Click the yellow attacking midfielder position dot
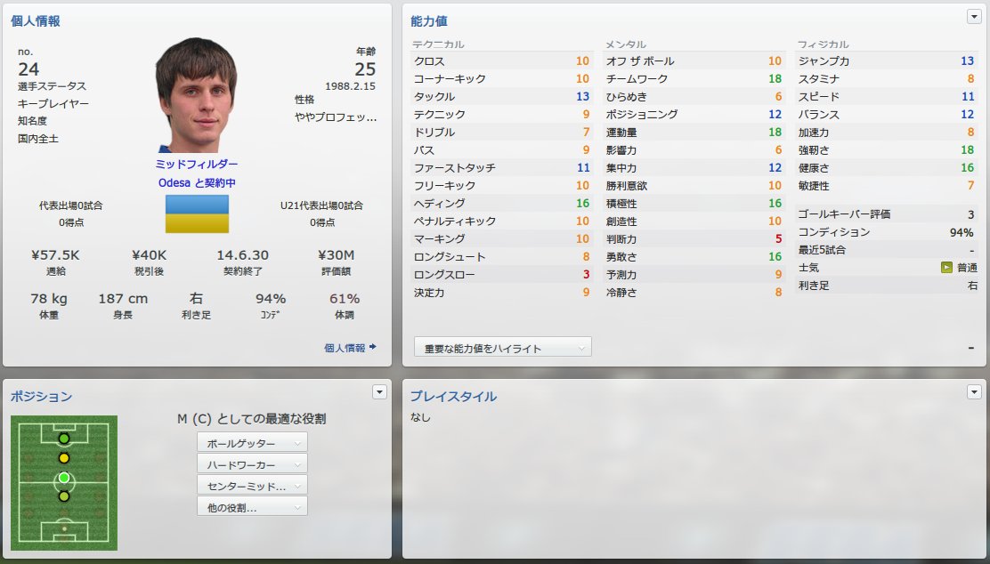This screenshot has height=564, width=990. click(x=64, y=458)
